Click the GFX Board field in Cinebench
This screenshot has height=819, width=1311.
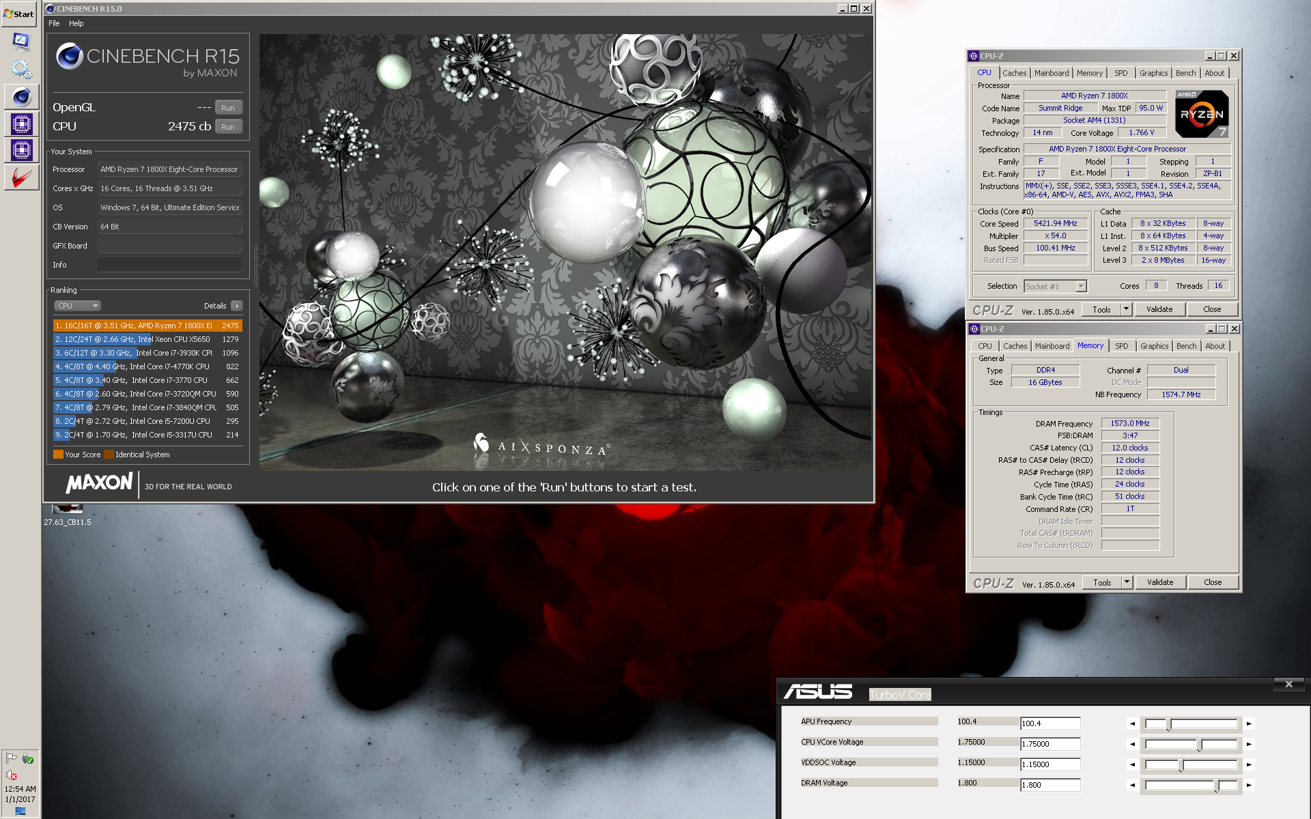pyautogui.click(x=170, y=246)
